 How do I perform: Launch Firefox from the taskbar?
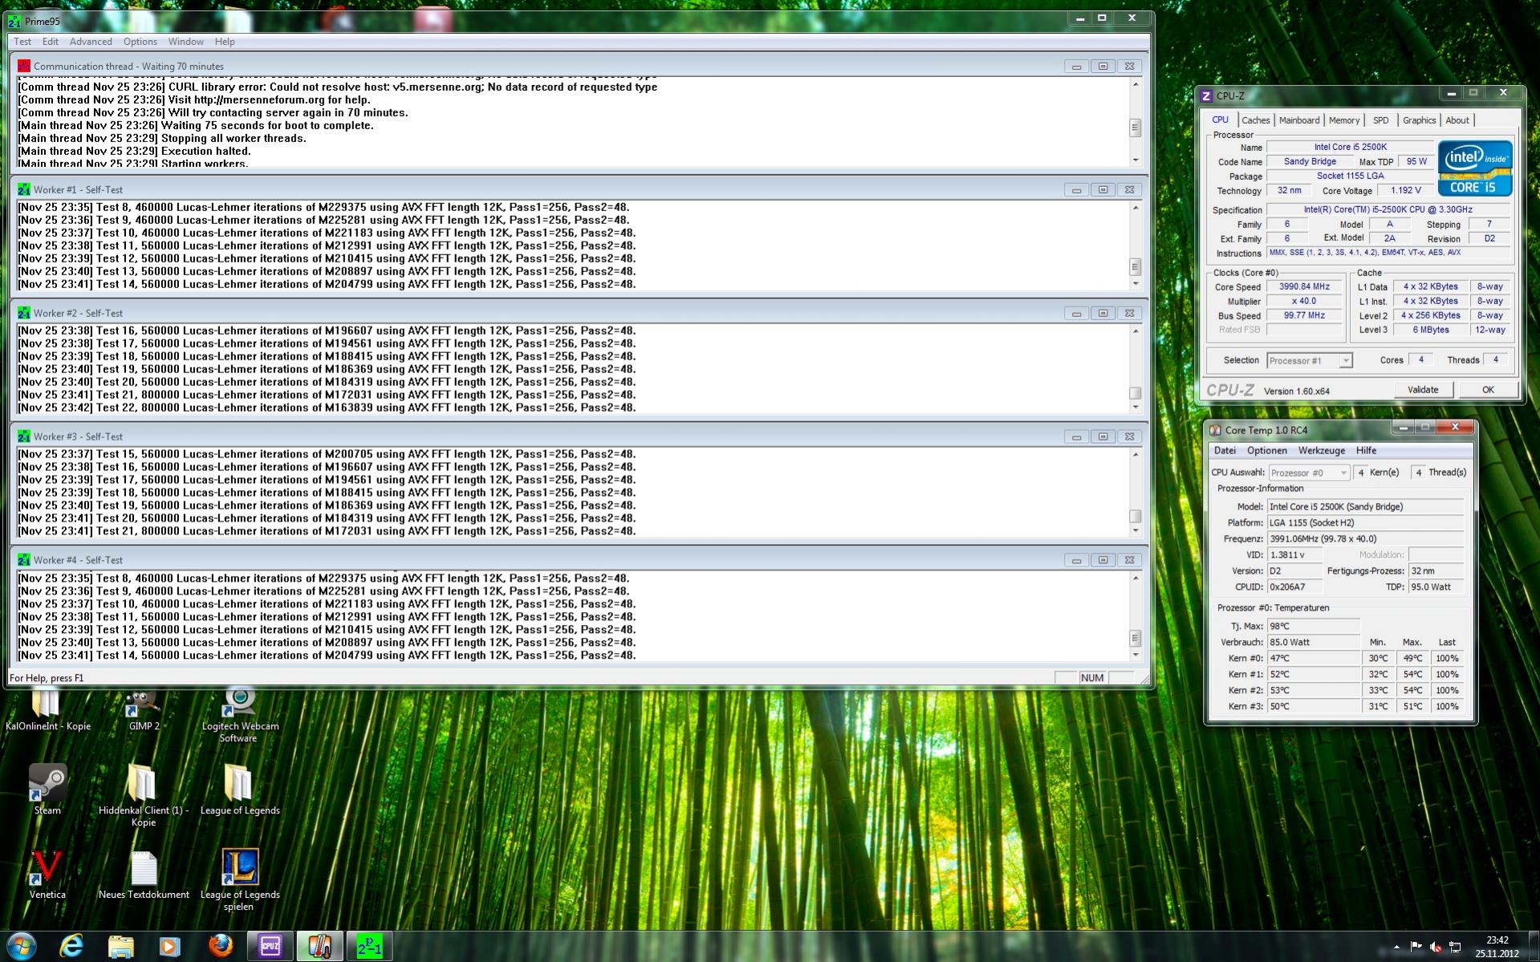(x=220, y=947)
